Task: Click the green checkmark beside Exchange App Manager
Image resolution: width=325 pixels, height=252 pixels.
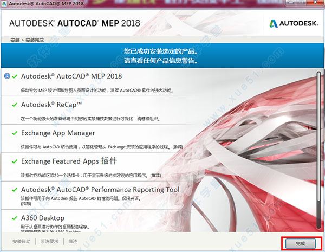Action: (x=15, y=133)
